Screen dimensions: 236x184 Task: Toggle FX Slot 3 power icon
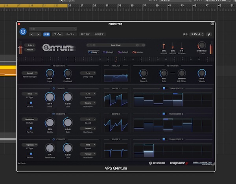point(53,140)
